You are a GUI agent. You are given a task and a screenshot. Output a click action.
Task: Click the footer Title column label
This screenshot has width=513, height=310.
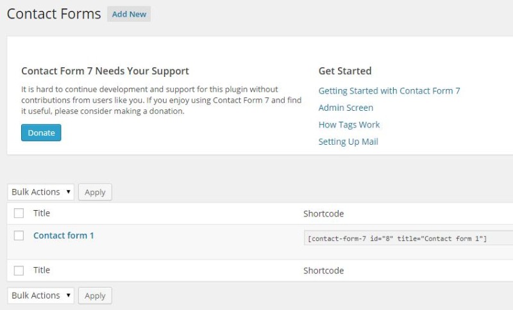[42, 270]
